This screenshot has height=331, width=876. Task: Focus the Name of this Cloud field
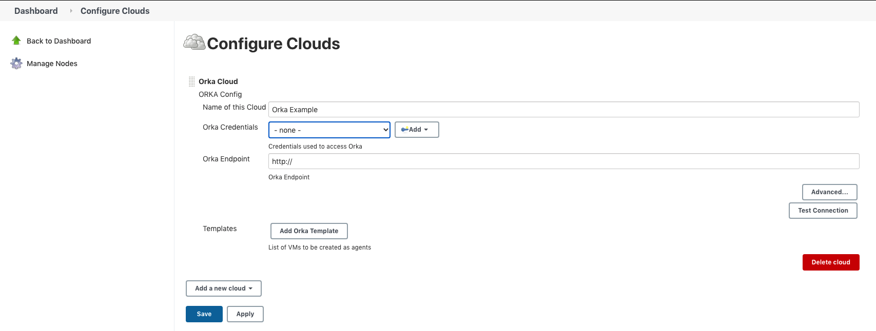coord(563,110)
